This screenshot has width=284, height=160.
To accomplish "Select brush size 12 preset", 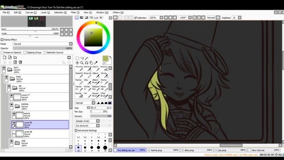I will point(85,148).
